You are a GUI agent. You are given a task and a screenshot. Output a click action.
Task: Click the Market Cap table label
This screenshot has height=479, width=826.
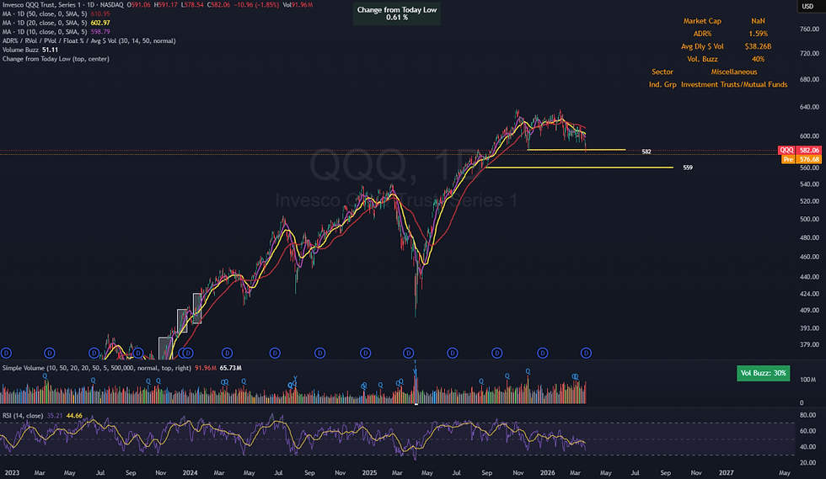click(x=702, y=21)
